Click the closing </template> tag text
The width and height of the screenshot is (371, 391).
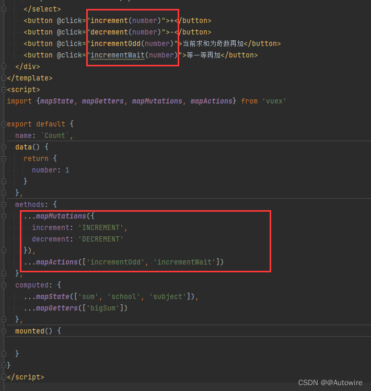coord(30,78)
